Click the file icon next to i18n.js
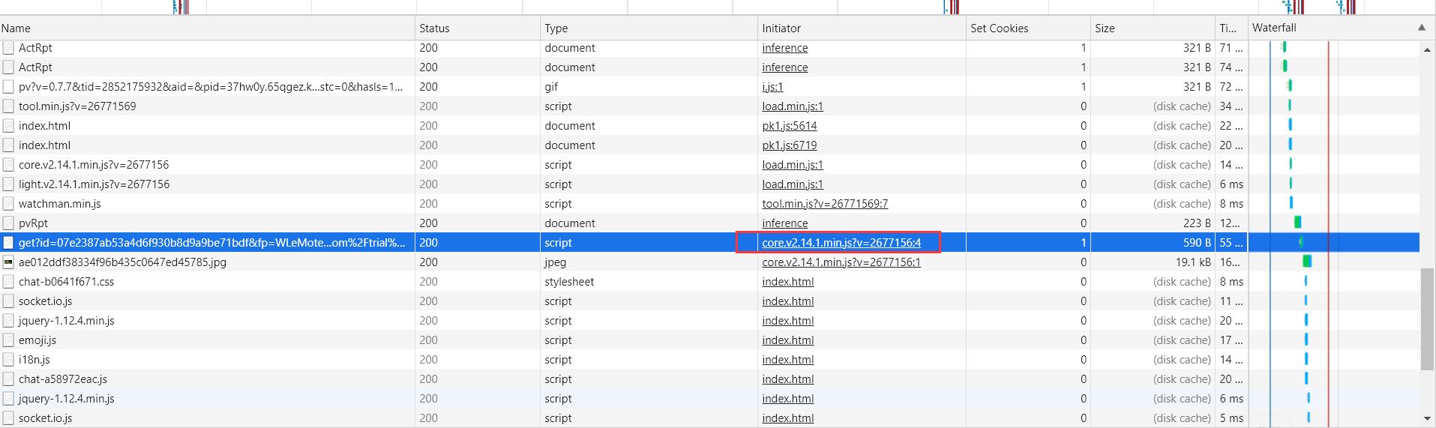 pyautogui.click(x=8, y=360)
